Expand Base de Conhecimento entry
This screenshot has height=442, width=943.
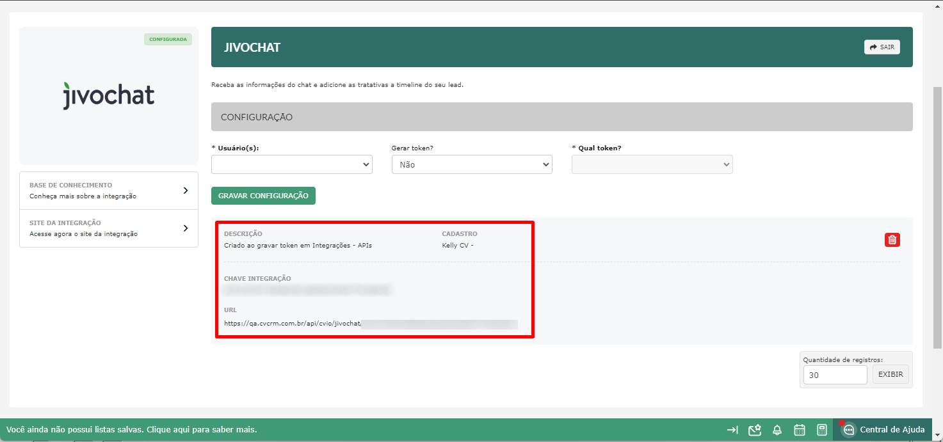(x=109, y=191)
